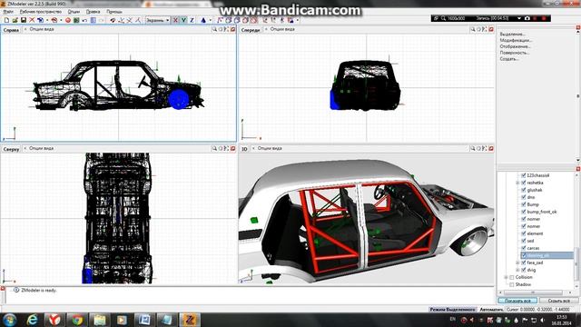Click the Open file toolbar icon

click(15, 20)
